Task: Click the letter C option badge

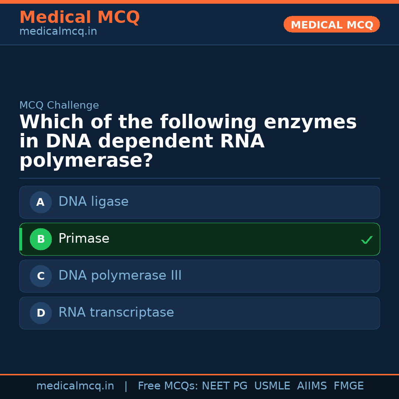Action: coord(41,276)
